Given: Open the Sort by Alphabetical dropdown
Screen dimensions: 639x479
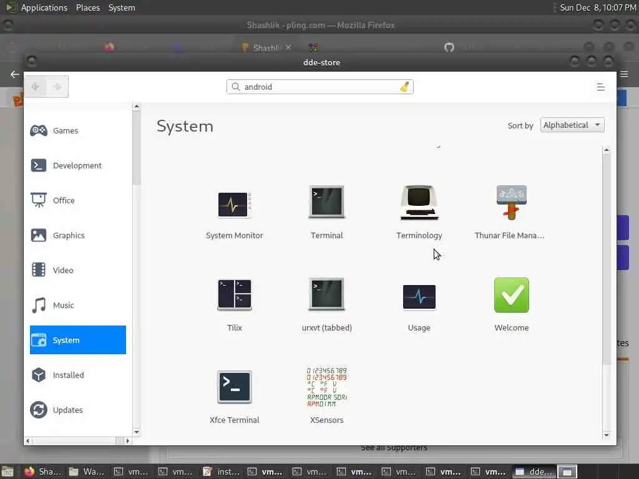Looking at the screenshot, I should click(x=572, y=125).
